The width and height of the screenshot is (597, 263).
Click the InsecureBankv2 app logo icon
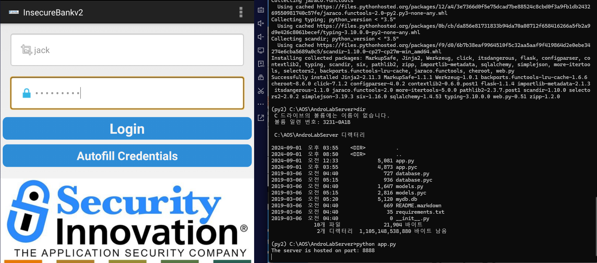(x=14, y=12)
